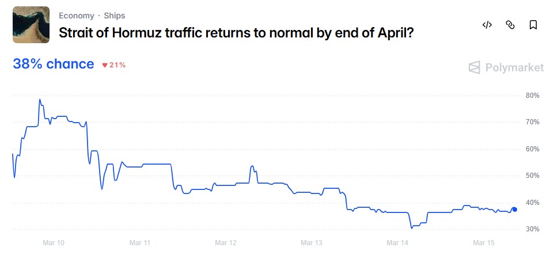The width and height of the screenshot is (554, 255).
Task: Click the 50% y-axis label
Action: (x=533, y=176)
